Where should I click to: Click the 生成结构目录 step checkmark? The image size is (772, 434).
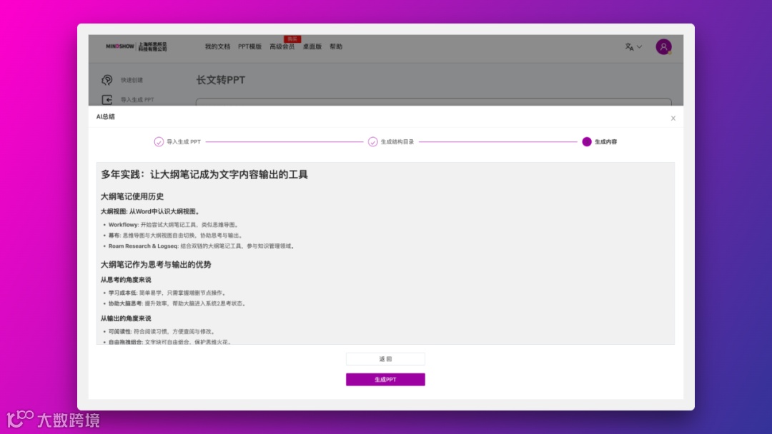pyautogui.click(x=372, y=142)
